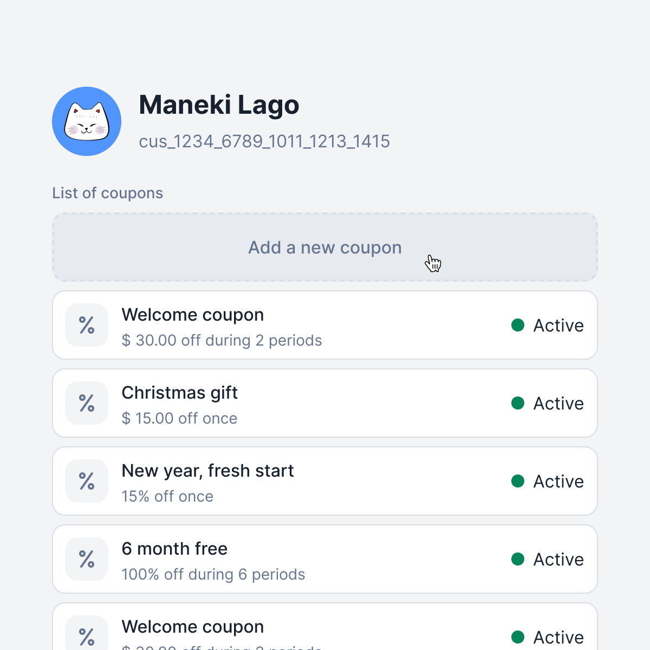The height and width of the screenshot is (650, 650).
Task: Click the Maneki Lago cat avatar
Action: click(x=87, y=121)
